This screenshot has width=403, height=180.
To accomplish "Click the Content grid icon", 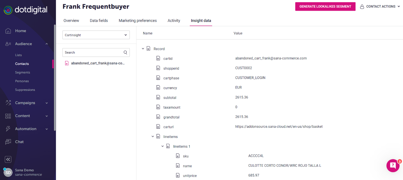I will pos(8,116).
